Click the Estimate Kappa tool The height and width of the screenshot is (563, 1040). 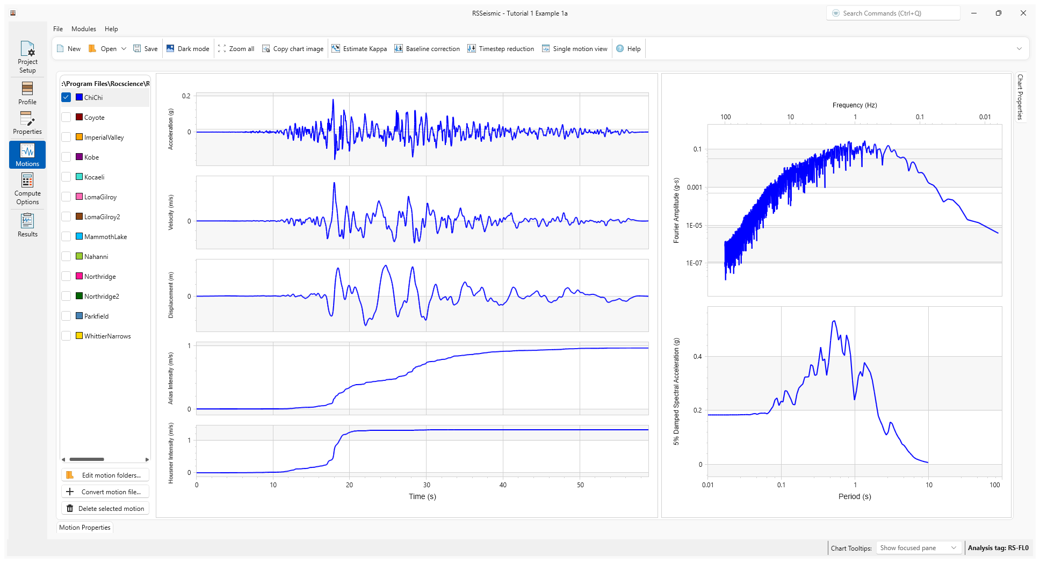[359, 49]
